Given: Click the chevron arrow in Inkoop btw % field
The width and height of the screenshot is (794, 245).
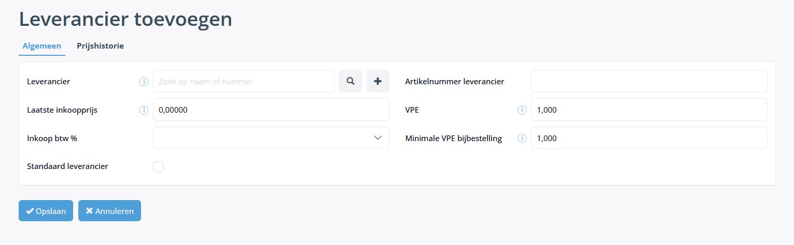Looking at the screenshot, I should [378, 138].
